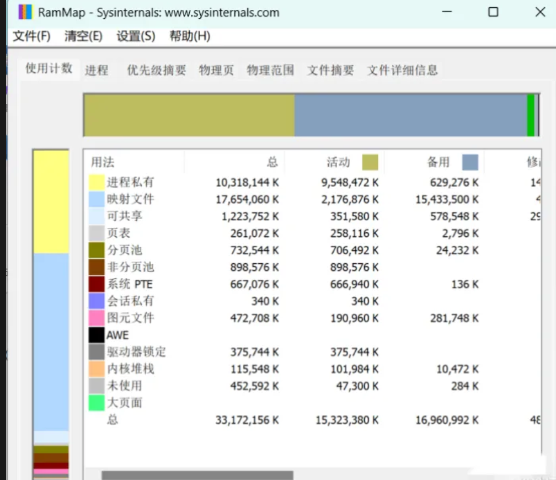The width and height of the screenshot is (556, 480).
Task: Switch to the 文件详细信息 tab
Action: click(402, 70)
